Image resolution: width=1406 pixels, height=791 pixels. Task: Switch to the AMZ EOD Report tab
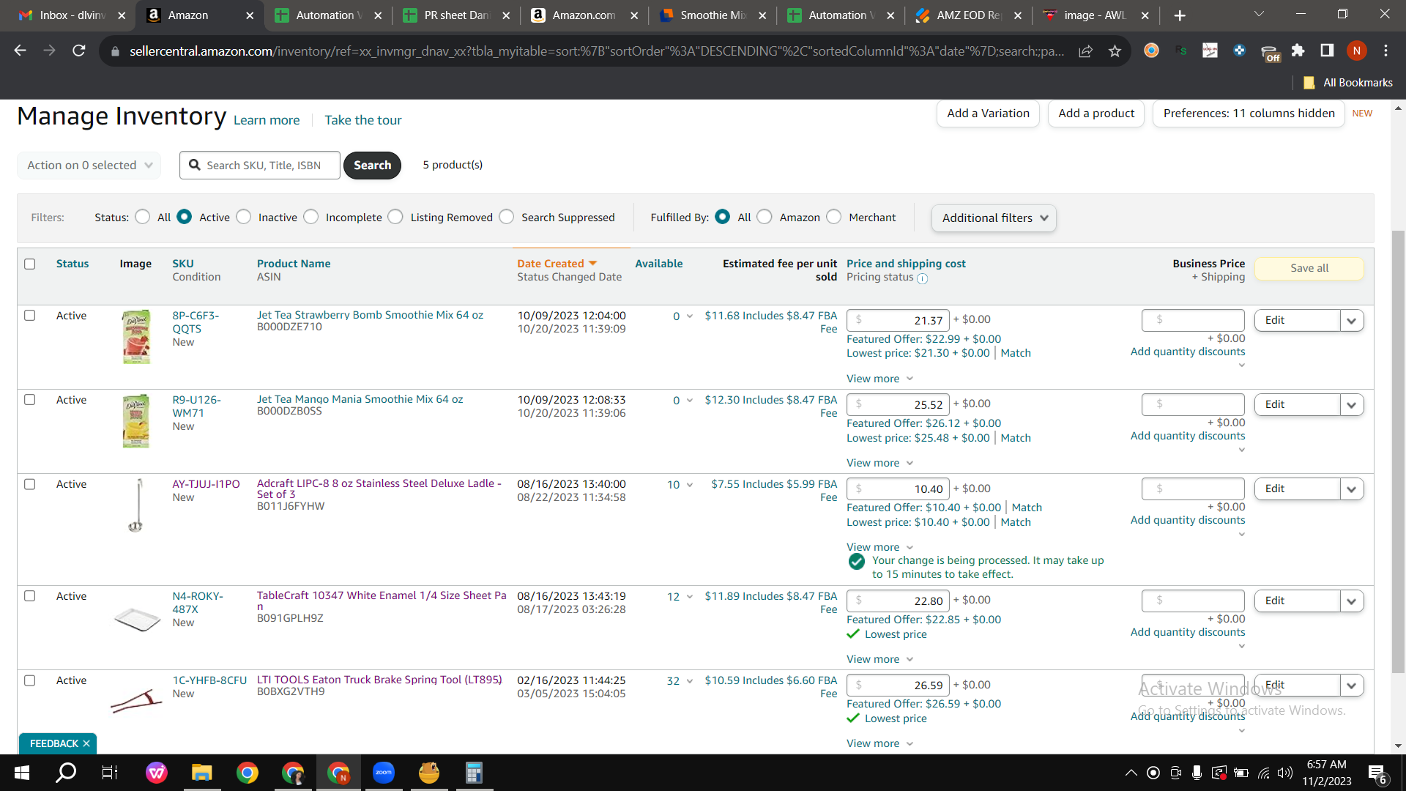(969, 15)
